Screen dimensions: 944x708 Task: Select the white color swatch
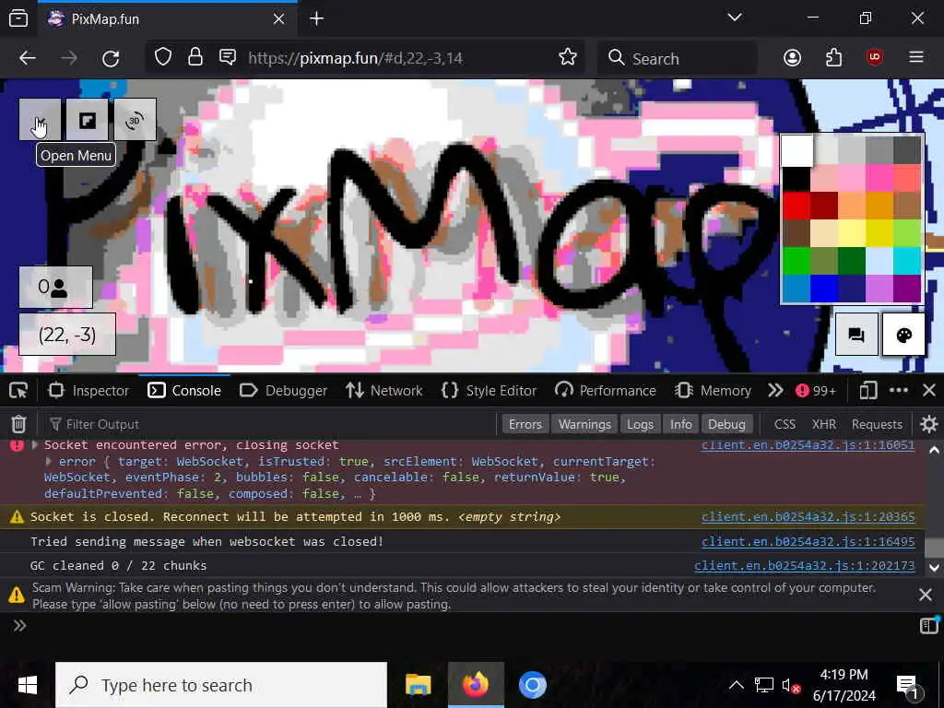click(796, 150)
